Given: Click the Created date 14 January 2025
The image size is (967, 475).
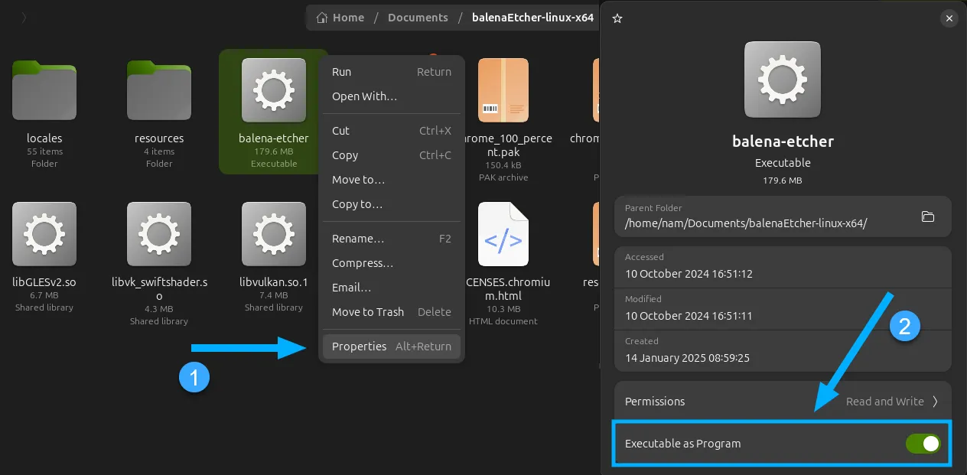Looking at the screenshot, I should pyautogui.click(x=687, y=358).
